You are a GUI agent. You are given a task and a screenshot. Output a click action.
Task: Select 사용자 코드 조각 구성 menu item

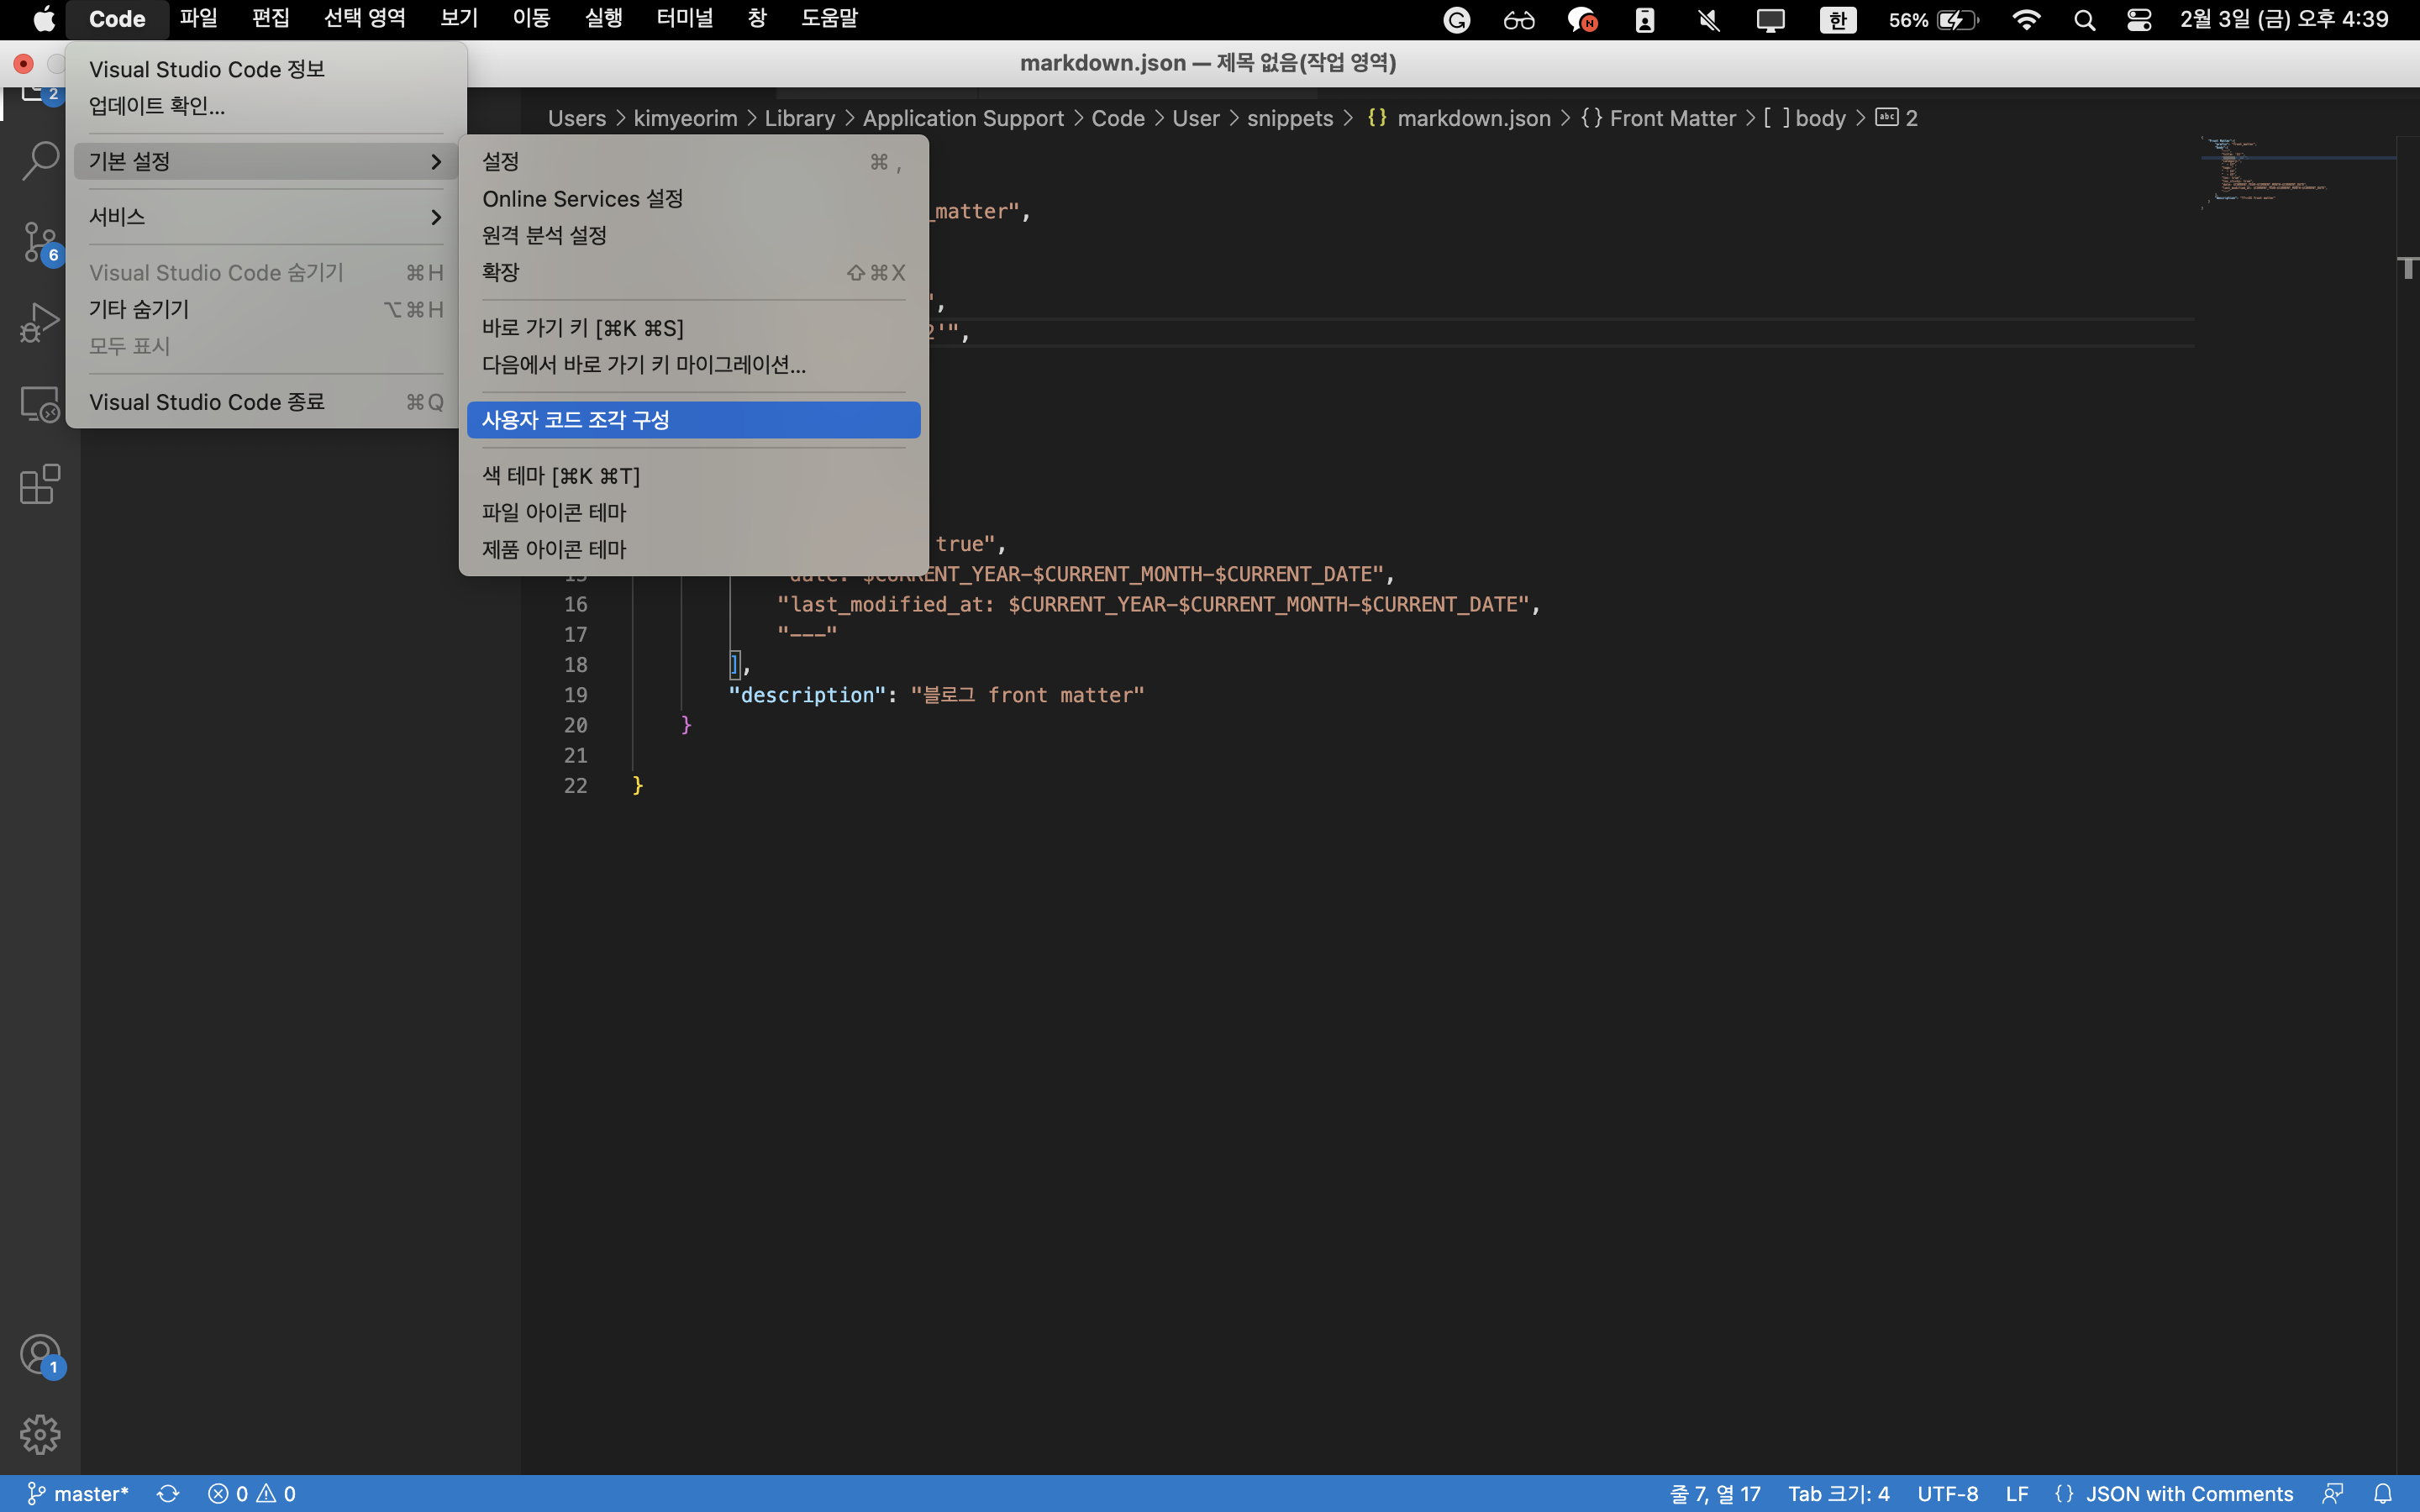tap(693, 420)
